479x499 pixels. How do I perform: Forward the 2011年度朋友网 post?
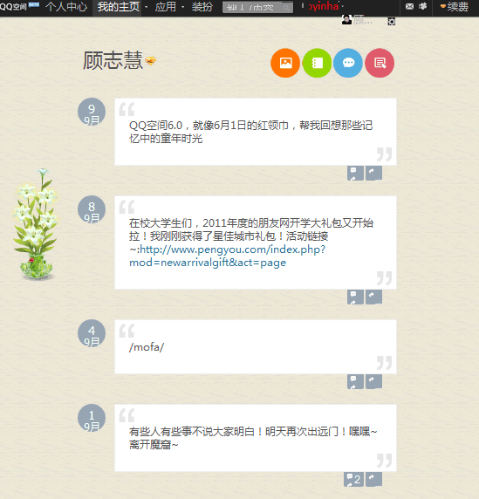coord(373,297)
